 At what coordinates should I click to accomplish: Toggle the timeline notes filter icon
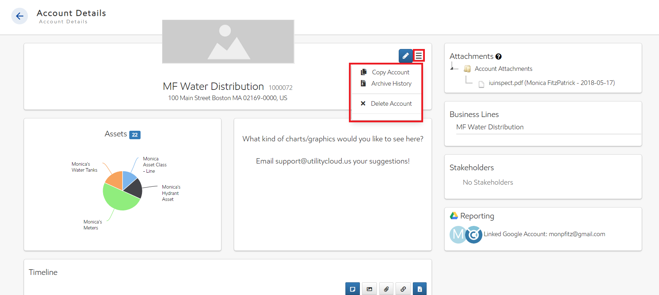[x=352, y=289]
